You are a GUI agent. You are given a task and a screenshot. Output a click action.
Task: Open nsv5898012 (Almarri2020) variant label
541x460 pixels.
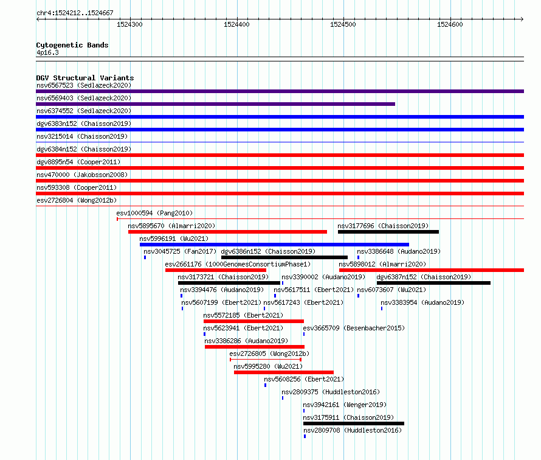pos(382,264)
